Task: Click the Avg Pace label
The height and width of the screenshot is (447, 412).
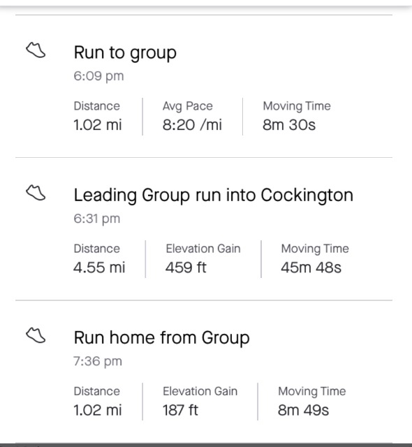Action: (187, 106)
